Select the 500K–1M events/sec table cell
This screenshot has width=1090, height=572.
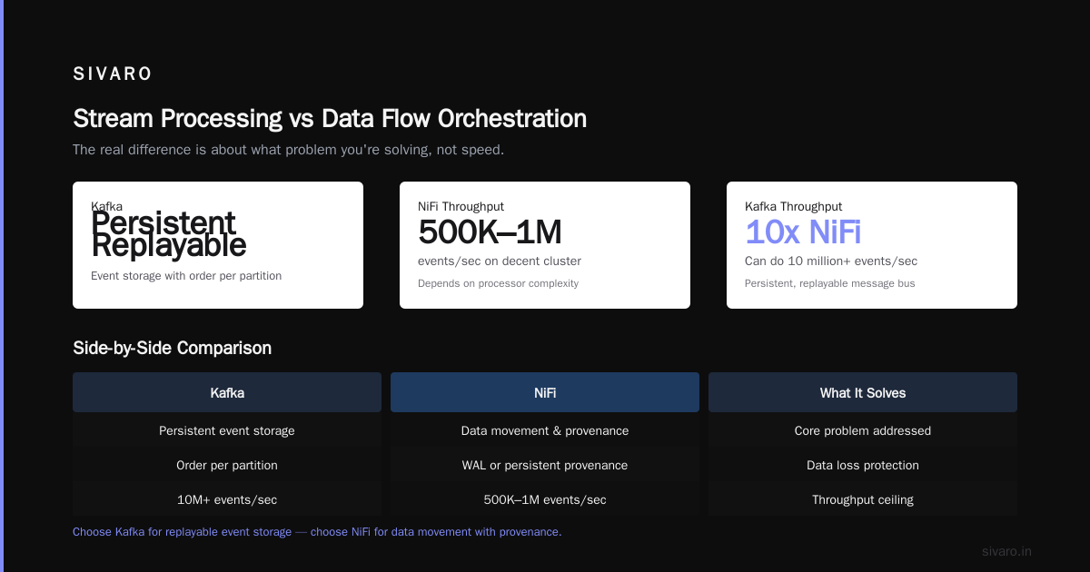(x=545, y=499)
